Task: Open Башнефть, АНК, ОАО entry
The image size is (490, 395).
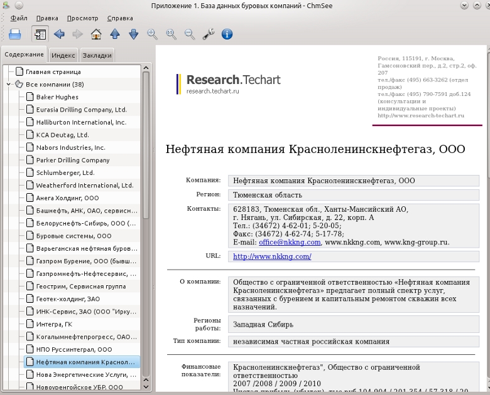Action: [x=87, y=211]
